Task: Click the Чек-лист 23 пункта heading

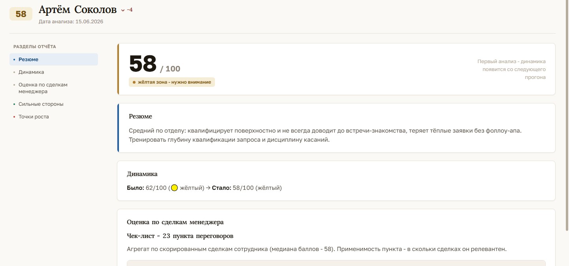Action: tap(180, 236)
